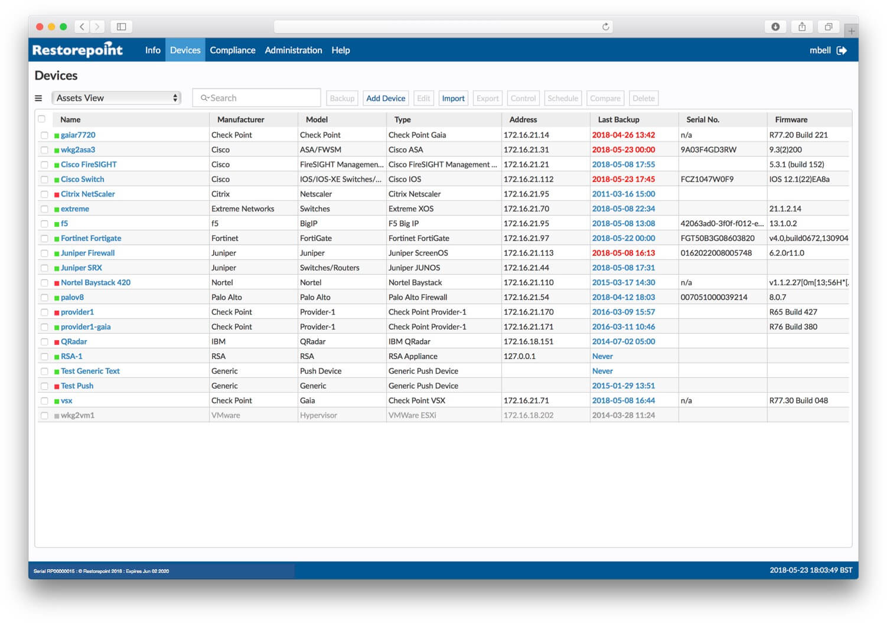Select the checkbox for the f5 device
This screenshot has height=623, width=887.
[45, 223]
